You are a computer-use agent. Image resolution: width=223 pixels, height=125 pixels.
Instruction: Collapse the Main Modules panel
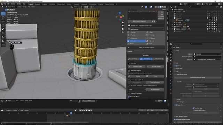pos(146,29)
